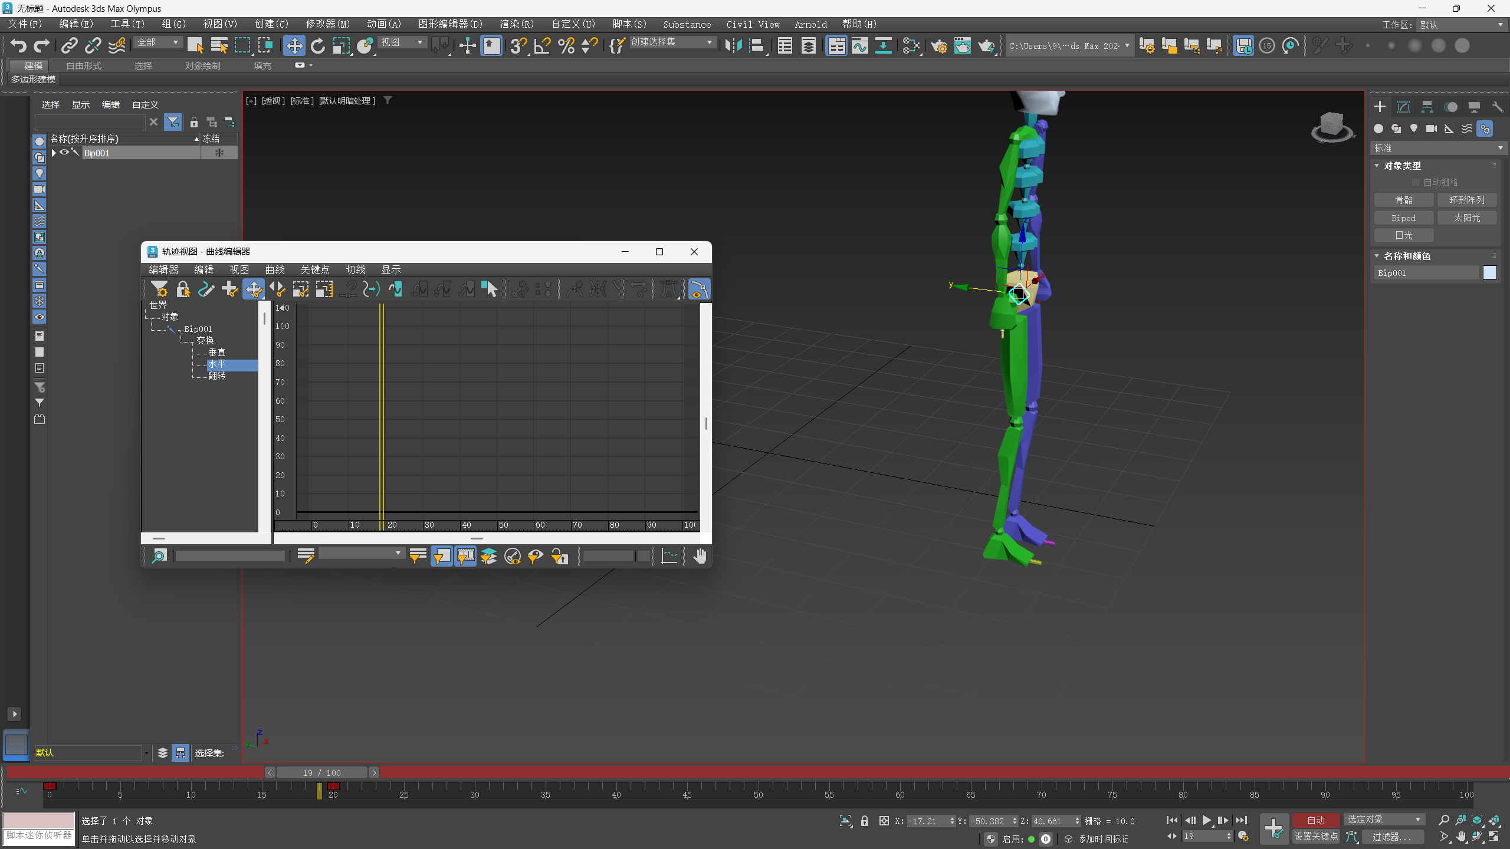Click the 太阳光 sunlight button

point(1467,218)
